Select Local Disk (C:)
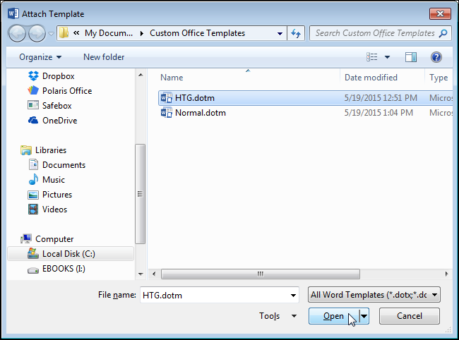Viewport: 459px width, 340px height. (x=71, y=254)
